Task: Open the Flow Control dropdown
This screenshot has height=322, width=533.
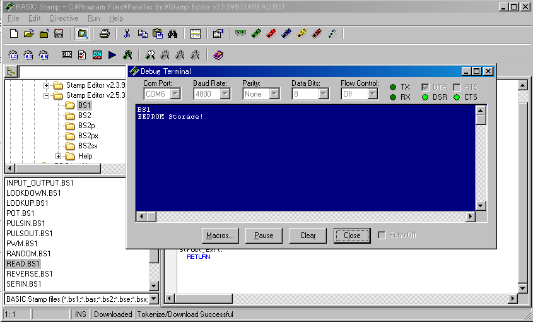Action: pyautogui.click(x=373, y=93)
